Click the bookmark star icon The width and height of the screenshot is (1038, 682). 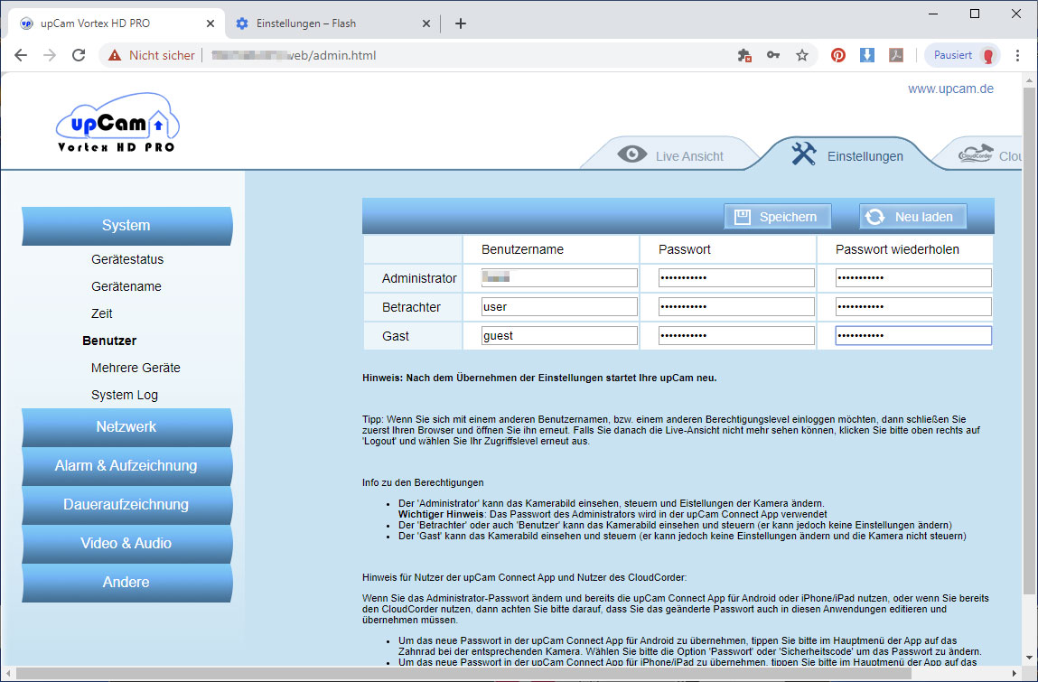coord(802,56)
